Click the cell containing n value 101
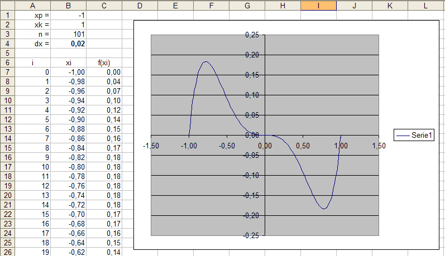445x256 pixels. point(68,34)
